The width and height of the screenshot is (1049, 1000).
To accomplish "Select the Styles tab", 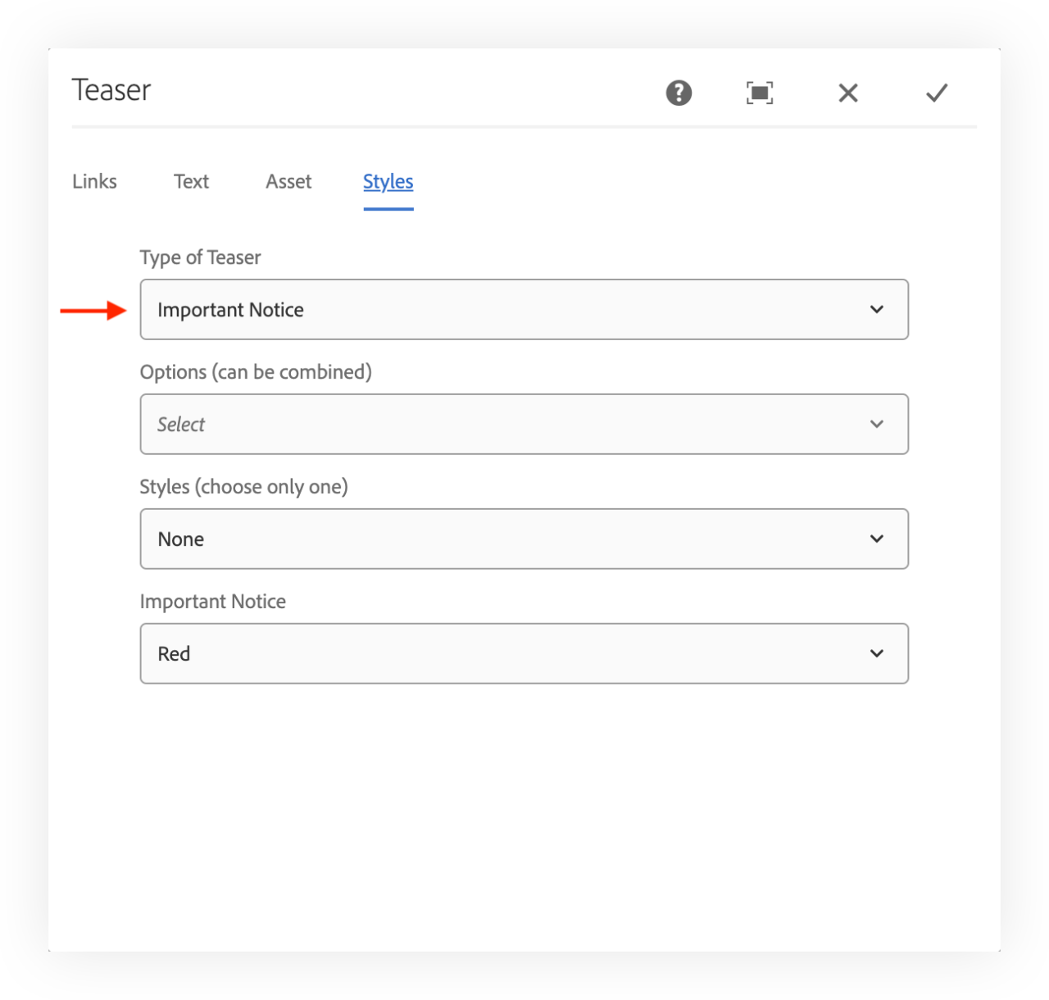I will [388, 181].
